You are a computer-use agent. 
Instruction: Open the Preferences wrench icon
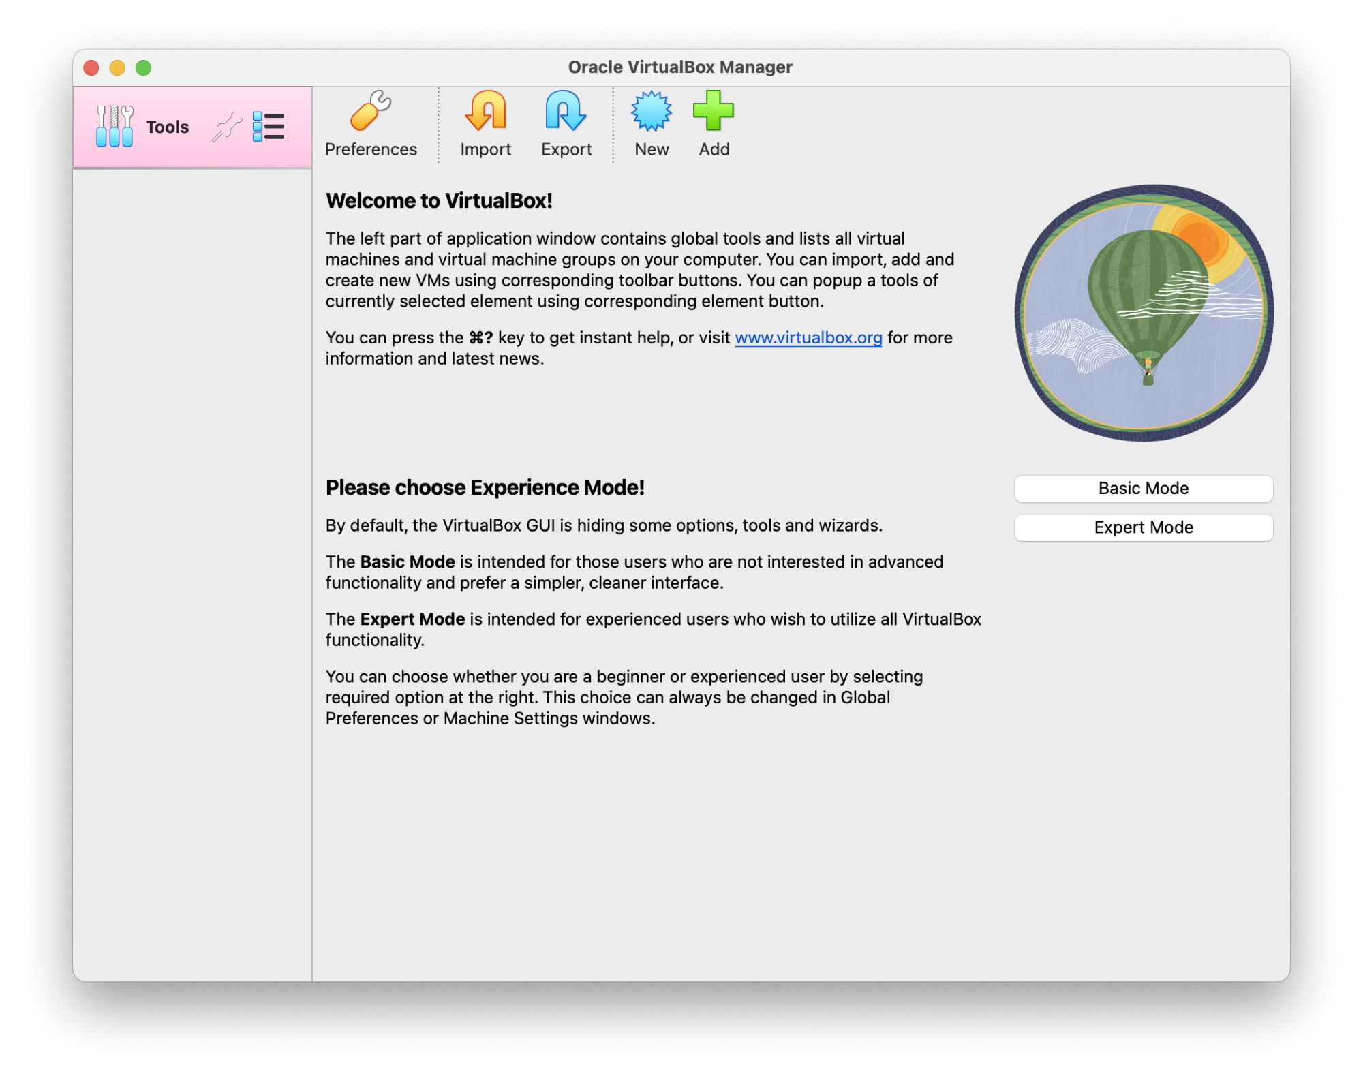tap(370, 111)
